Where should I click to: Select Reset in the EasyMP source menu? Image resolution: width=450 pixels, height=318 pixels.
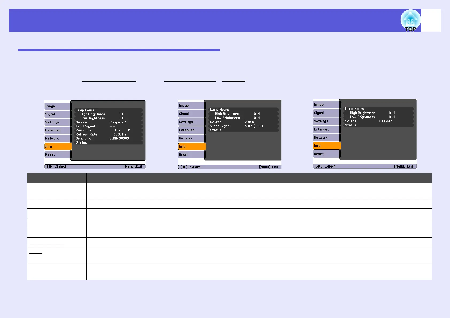pos(326,154)
